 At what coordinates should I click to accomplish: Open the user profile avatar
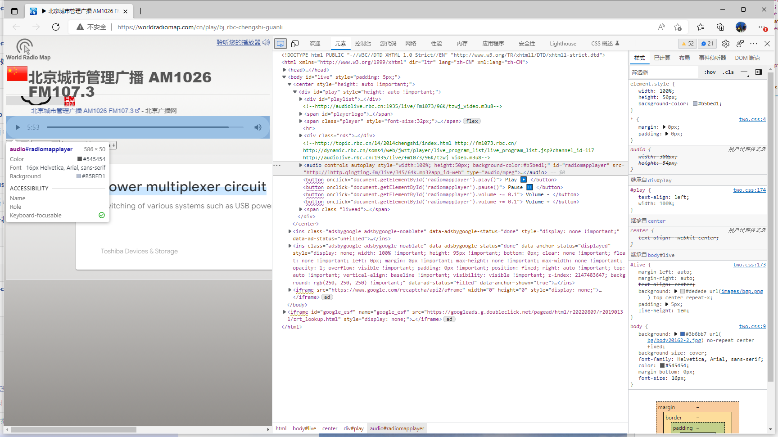pos(741,27)
